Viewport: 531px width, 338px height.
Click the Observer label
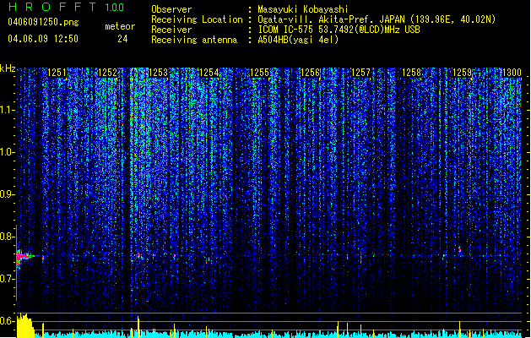click(171, 9)
